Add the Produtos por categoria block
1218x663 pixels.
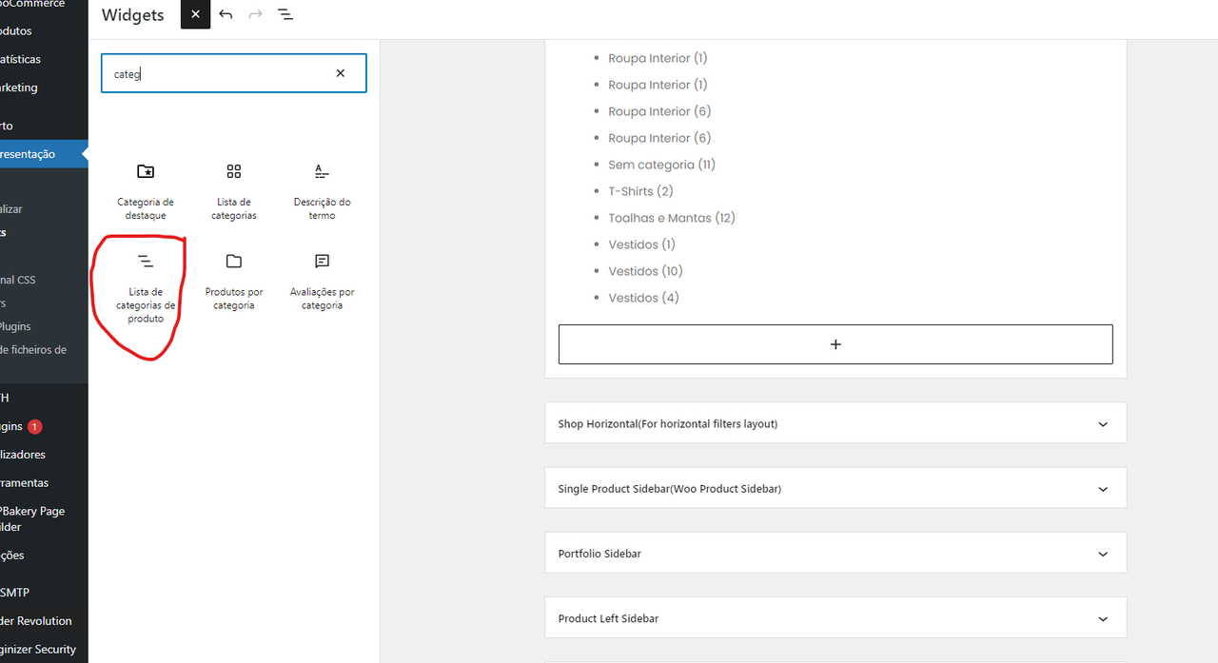(x=234, y=280)
